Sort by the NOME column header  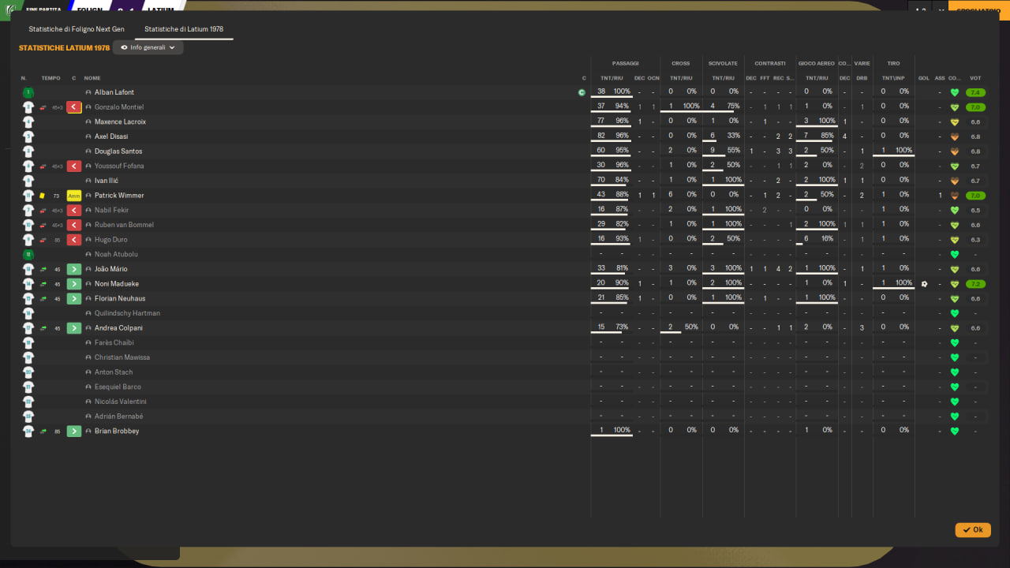tap(92, 78)
